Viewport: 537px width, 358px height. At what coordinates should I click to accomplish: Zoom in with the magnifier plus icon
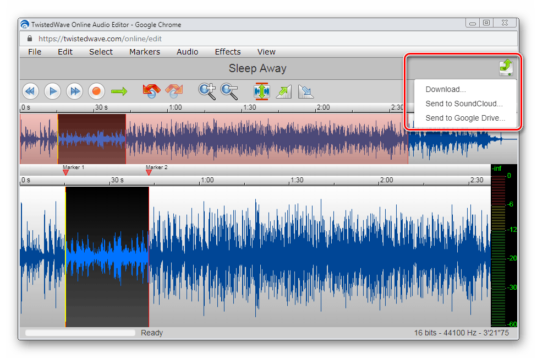[x=207, y=91]
